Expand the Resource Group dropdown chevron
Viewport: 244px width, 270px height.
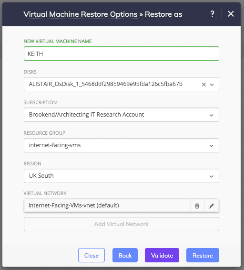point(212,146)
